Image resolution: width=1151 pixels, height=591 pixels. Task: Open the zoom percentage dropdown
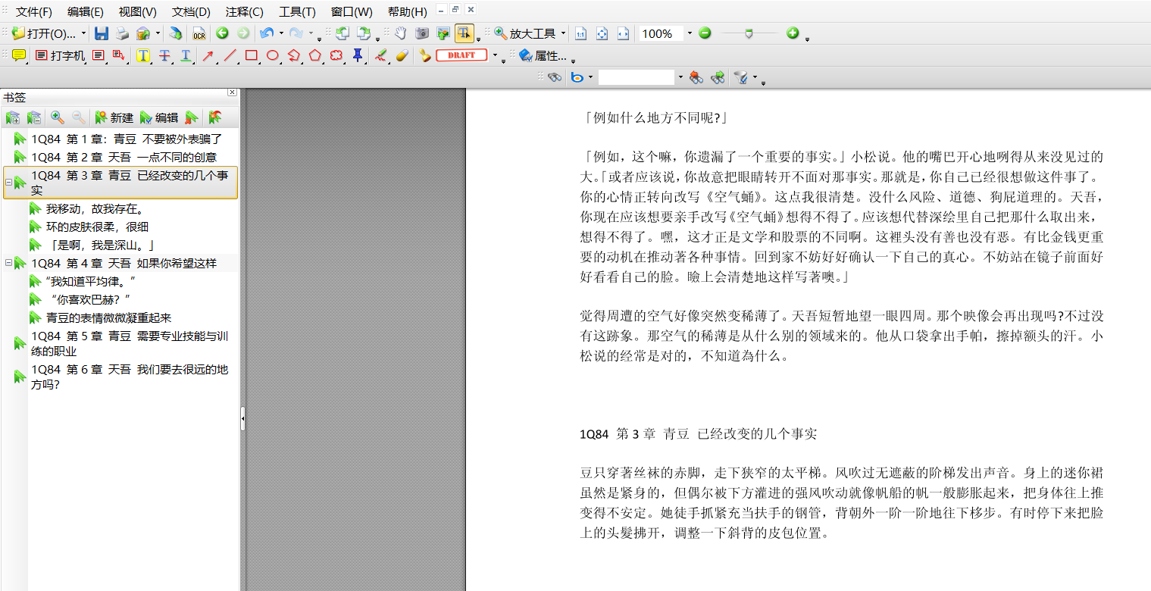[x=690, y=33]
